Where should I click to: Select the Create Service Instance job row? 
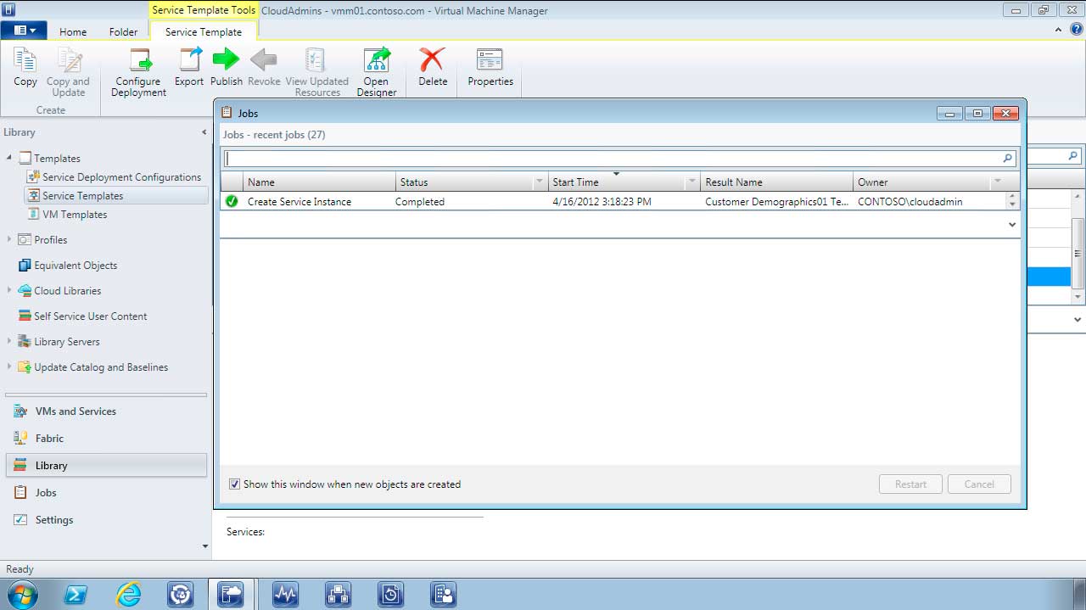(x=614, y=202)
